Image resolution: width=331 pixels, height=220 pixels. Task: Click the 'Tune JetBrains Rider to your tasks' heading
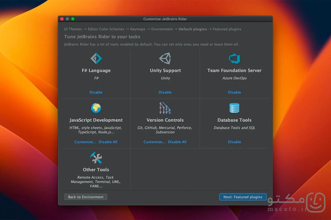(x=102, y=37)
